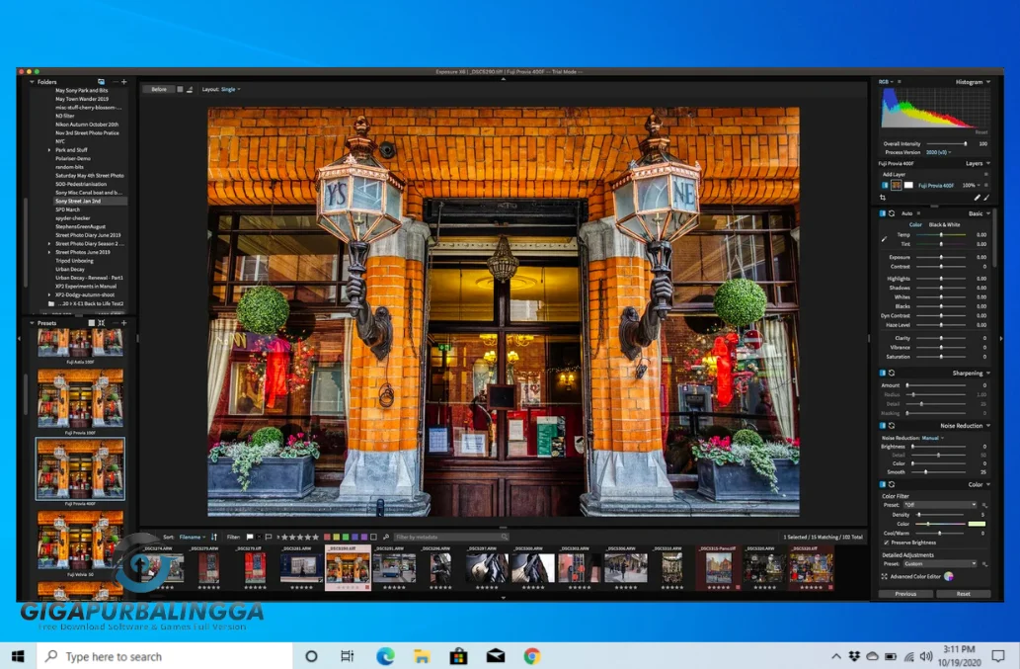This screenshot has height=669, width=1020.
Task: Click the add folder plus icon
Action: [123, 82]
